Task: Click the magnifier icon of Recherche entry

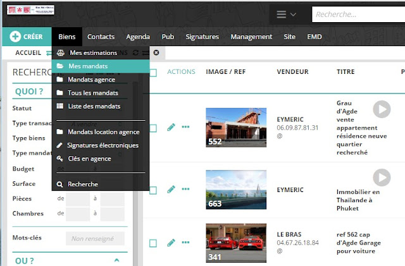Action: [x=59, y=184]
